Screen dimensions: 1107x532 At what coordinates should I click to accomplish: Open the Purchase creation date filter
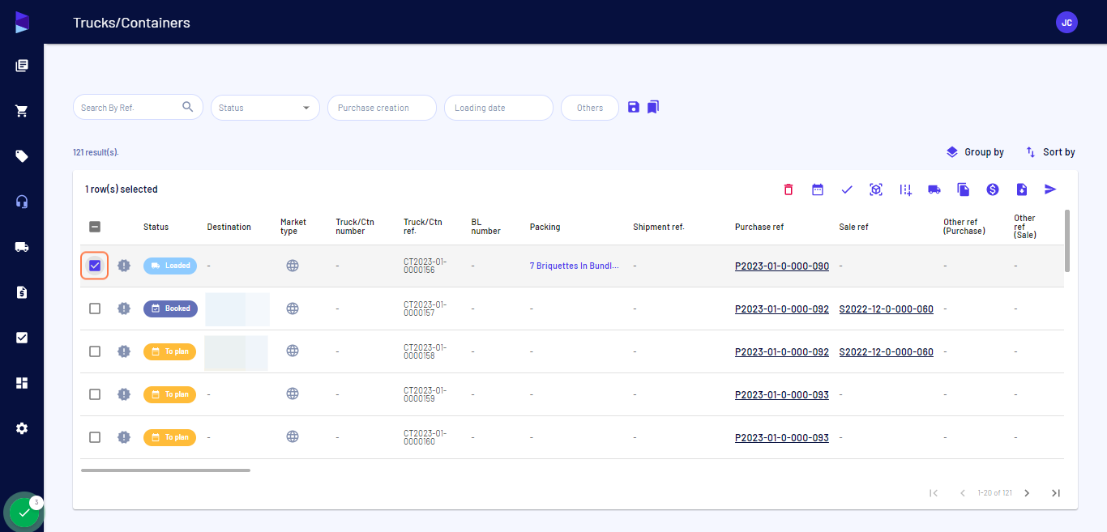click(382, 108)
